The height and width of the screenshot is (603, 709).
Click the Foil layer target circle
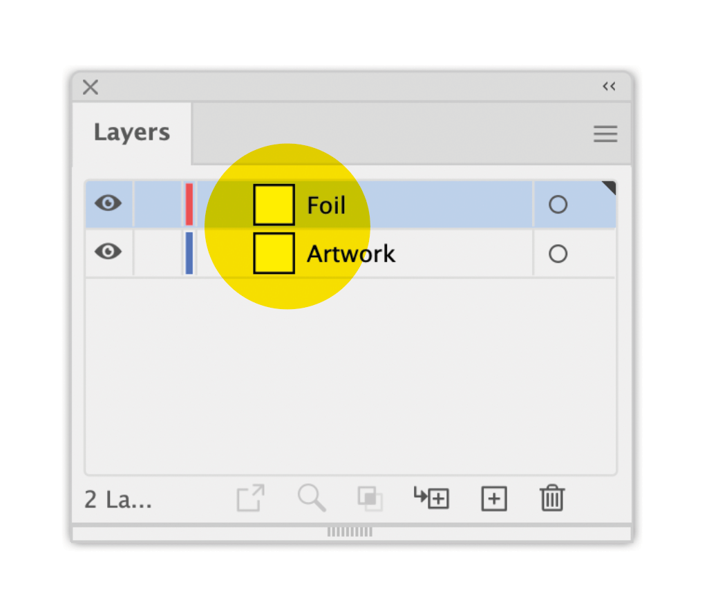(x=558, y=205)
